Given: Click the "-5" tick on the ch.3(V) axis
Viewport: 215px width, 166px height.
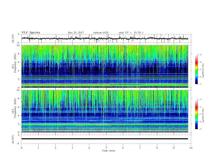Looking at the screenshot, I should coord(18,143).
